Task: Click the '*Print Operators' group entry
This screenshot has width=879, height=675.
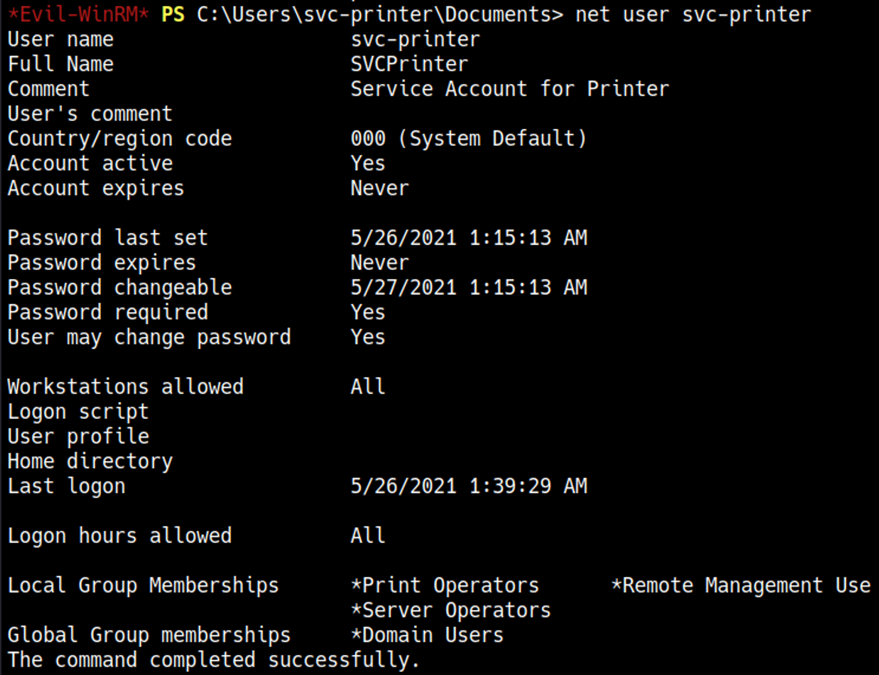Action: (445, 585)
